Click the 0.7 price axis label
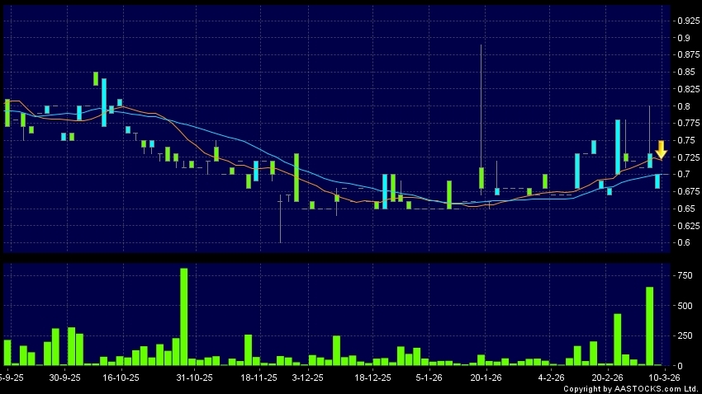Screen dimensions: 702x394 coord(681,175)
